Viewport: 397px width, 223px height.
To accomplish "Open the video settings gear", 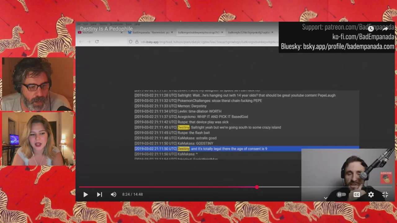I will tap(371, 195).
